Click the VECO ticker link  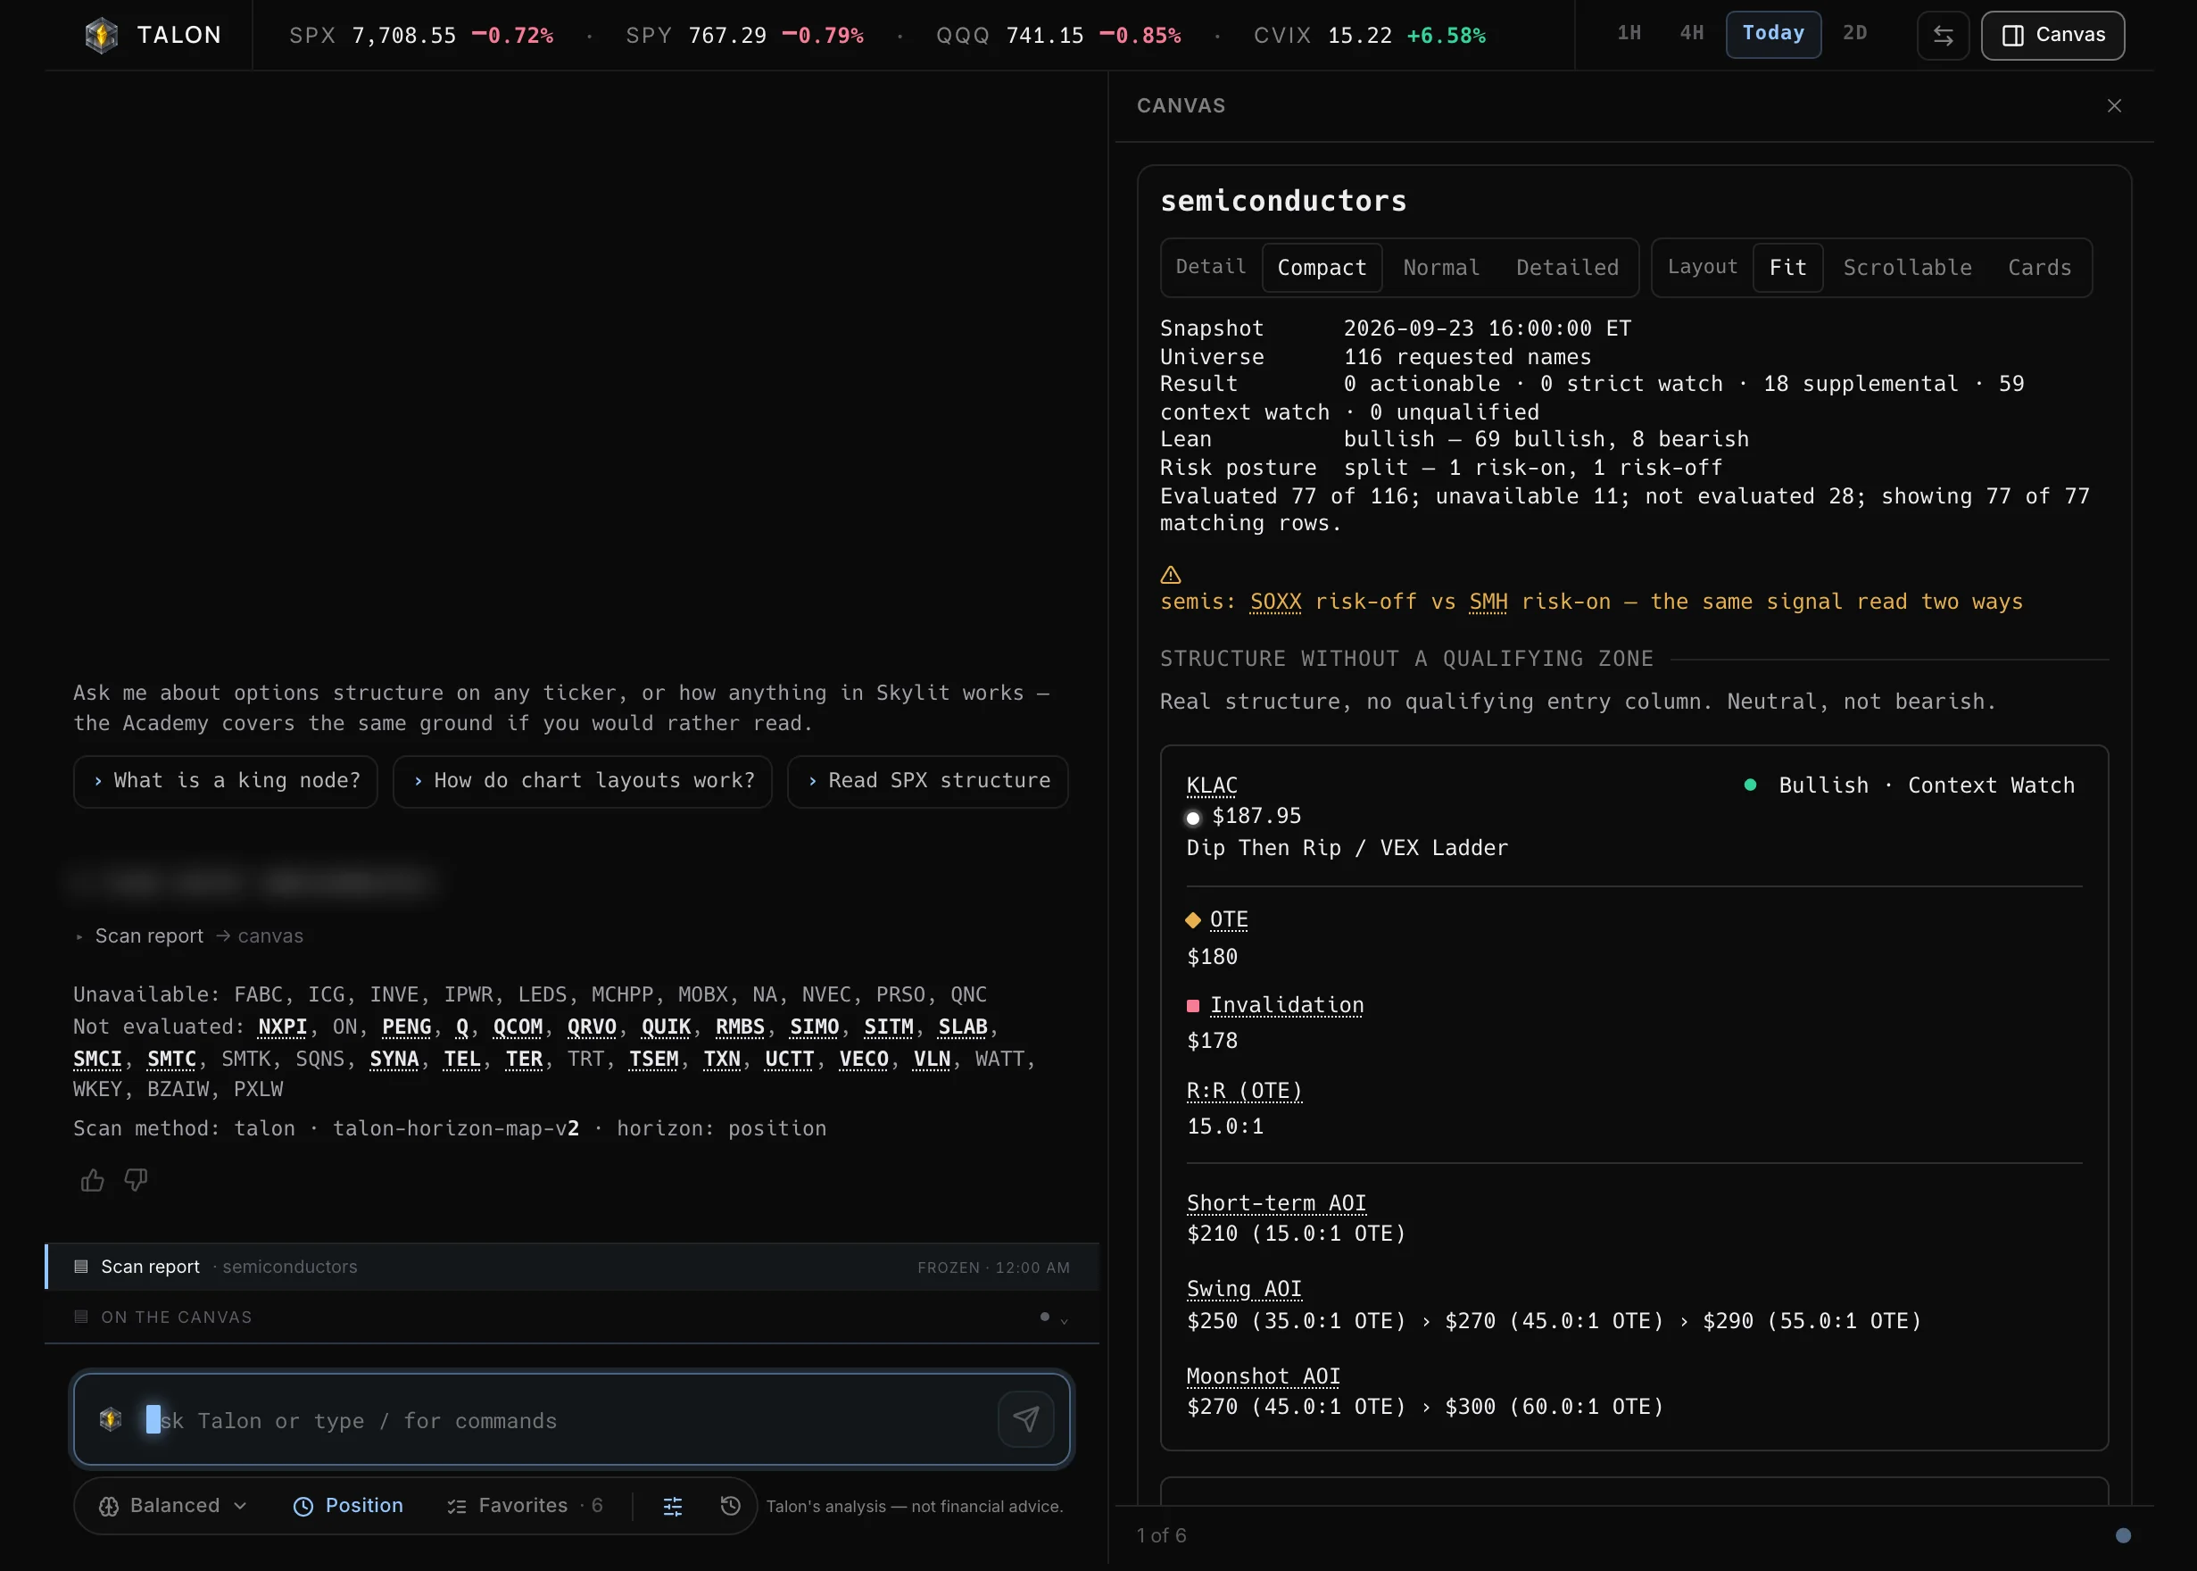(x=864, y=1060)
